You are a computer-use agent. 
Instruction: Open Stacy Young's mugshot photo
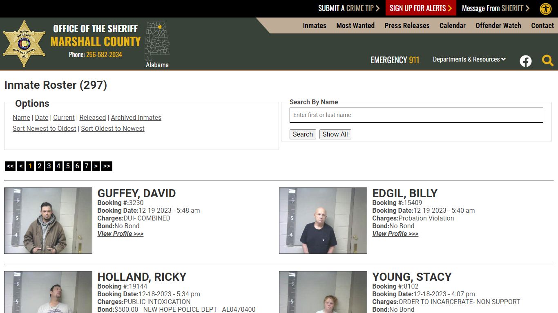323,292
